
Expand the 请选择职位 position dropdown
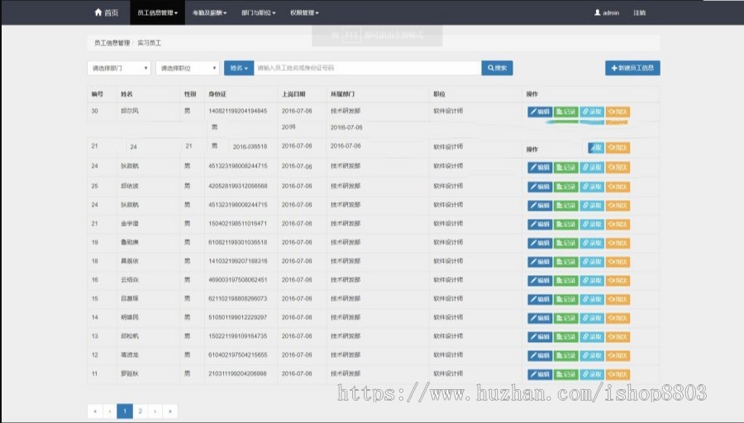click(188, 68)
